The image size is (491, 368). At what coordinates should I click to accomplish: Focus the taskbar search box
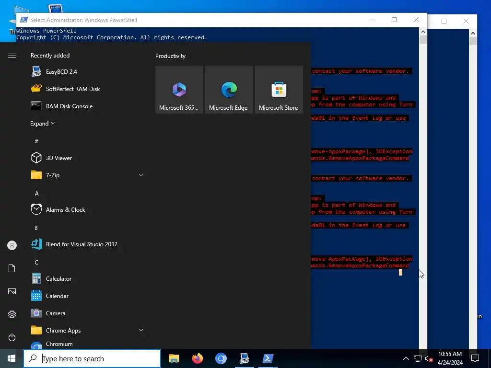coord(92,358)
